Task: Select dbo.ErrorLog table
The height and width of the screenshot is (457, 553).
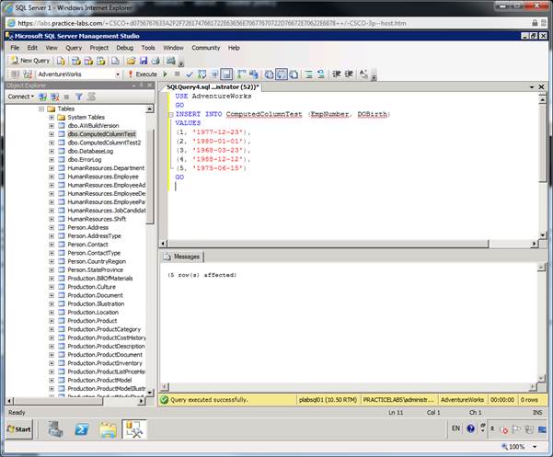Action: point(85,160)
